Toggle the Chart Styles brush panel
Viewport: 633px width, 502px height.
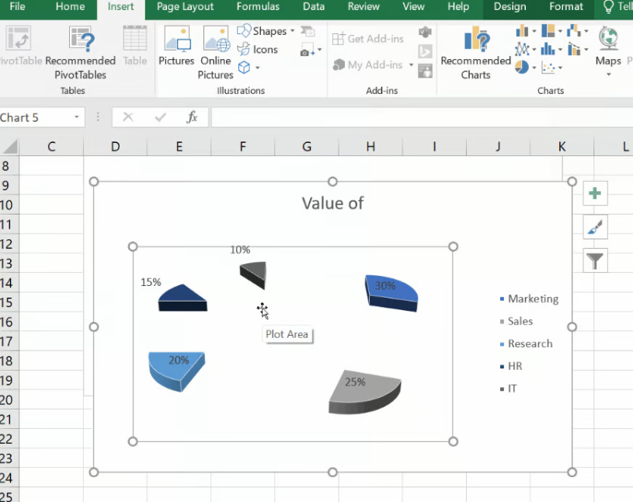[595, 227]
